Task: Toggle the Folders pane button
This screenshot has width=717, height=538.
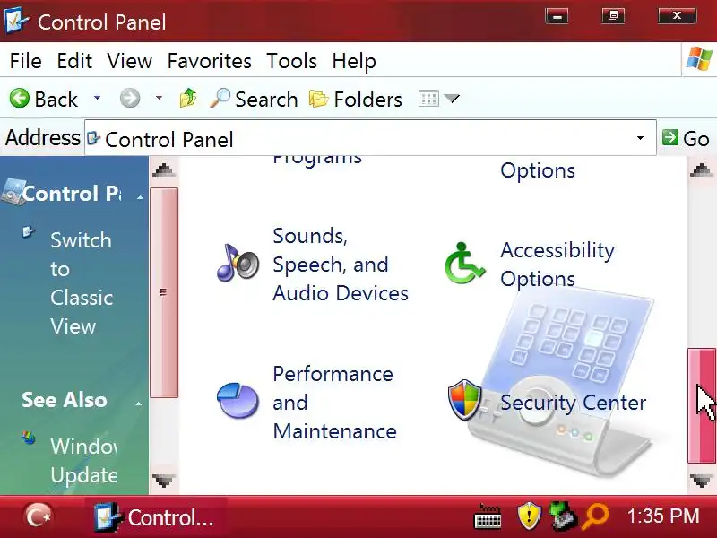Action: 355,99
